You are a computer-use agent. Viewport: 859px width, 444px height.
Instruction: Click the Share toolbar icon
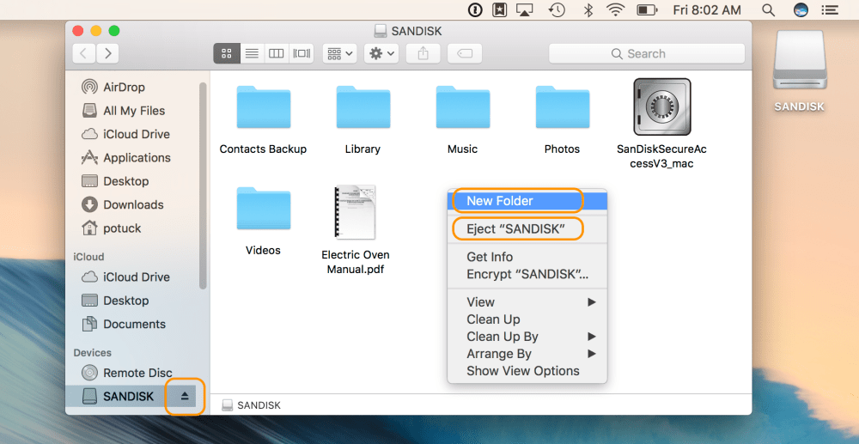(x=423, y=53)
